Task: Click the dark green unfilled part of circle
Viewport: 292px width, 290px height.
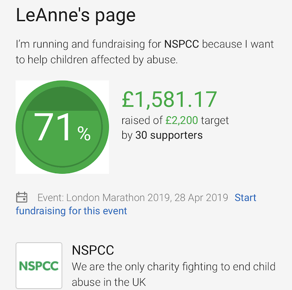Action: [62, 98]
